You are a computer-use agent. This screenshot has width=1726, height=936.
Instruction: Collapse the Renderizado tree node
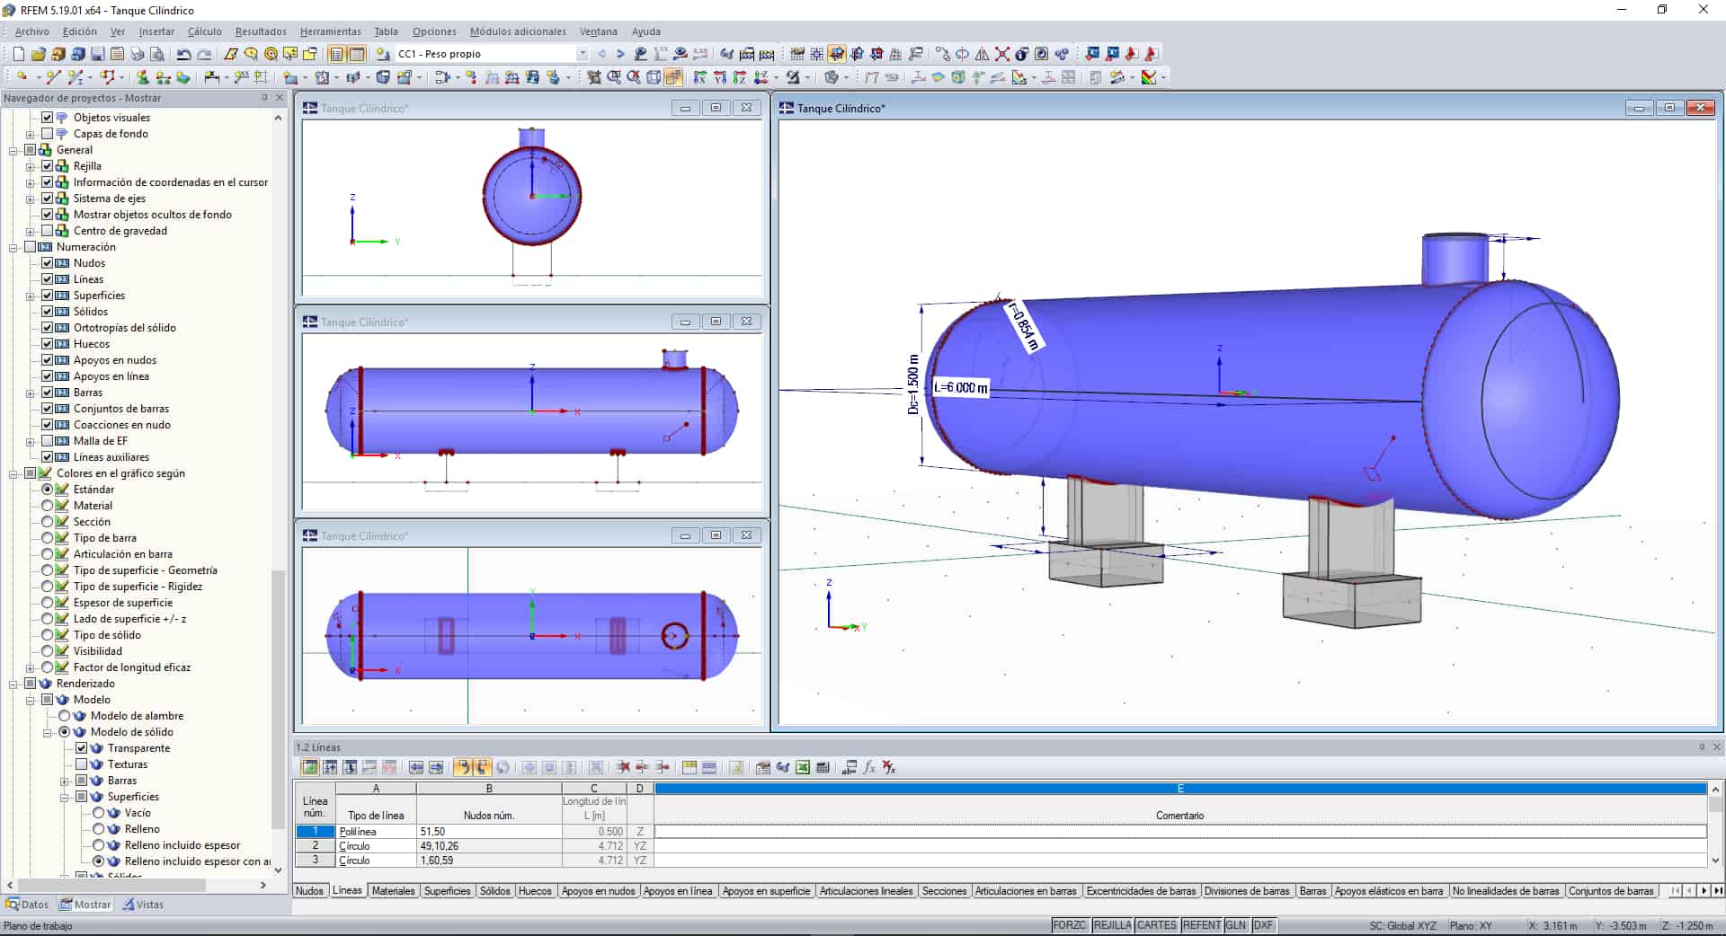(13, 684)
